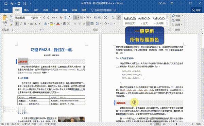Apply superscript formatting
Viewport: 204px width, 126px height.
39,24
